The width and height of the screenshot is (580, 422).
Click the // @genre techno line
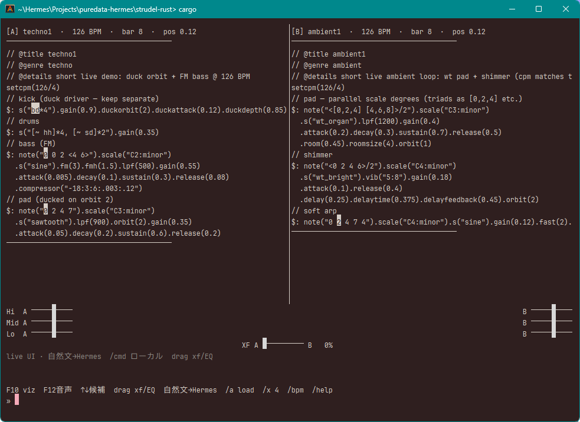point(39,65)
